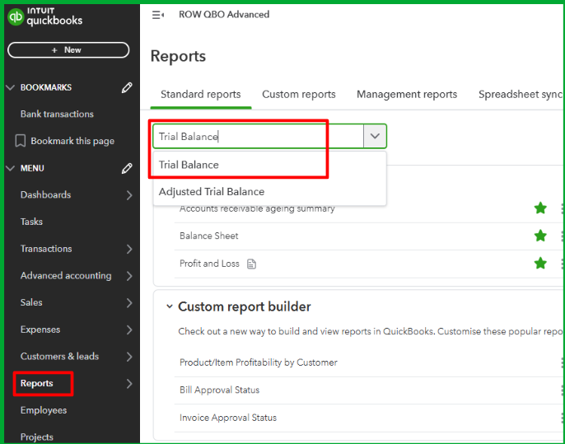This screenshot has height=444, width=565.
Task: Expand the Dashboards submenu arrow
Action: pyautogui.click(x=129, y=195)
